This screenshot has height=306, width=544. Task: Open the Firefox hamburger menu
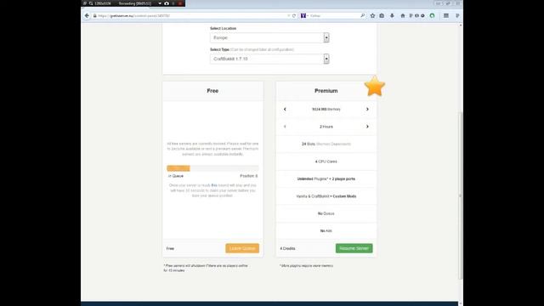[446, 15]
